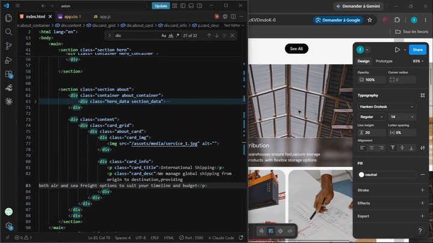The height and width of the screenshot is (243, 433).
Task: Open the Regular font weight dropdown
Action: 372,117
